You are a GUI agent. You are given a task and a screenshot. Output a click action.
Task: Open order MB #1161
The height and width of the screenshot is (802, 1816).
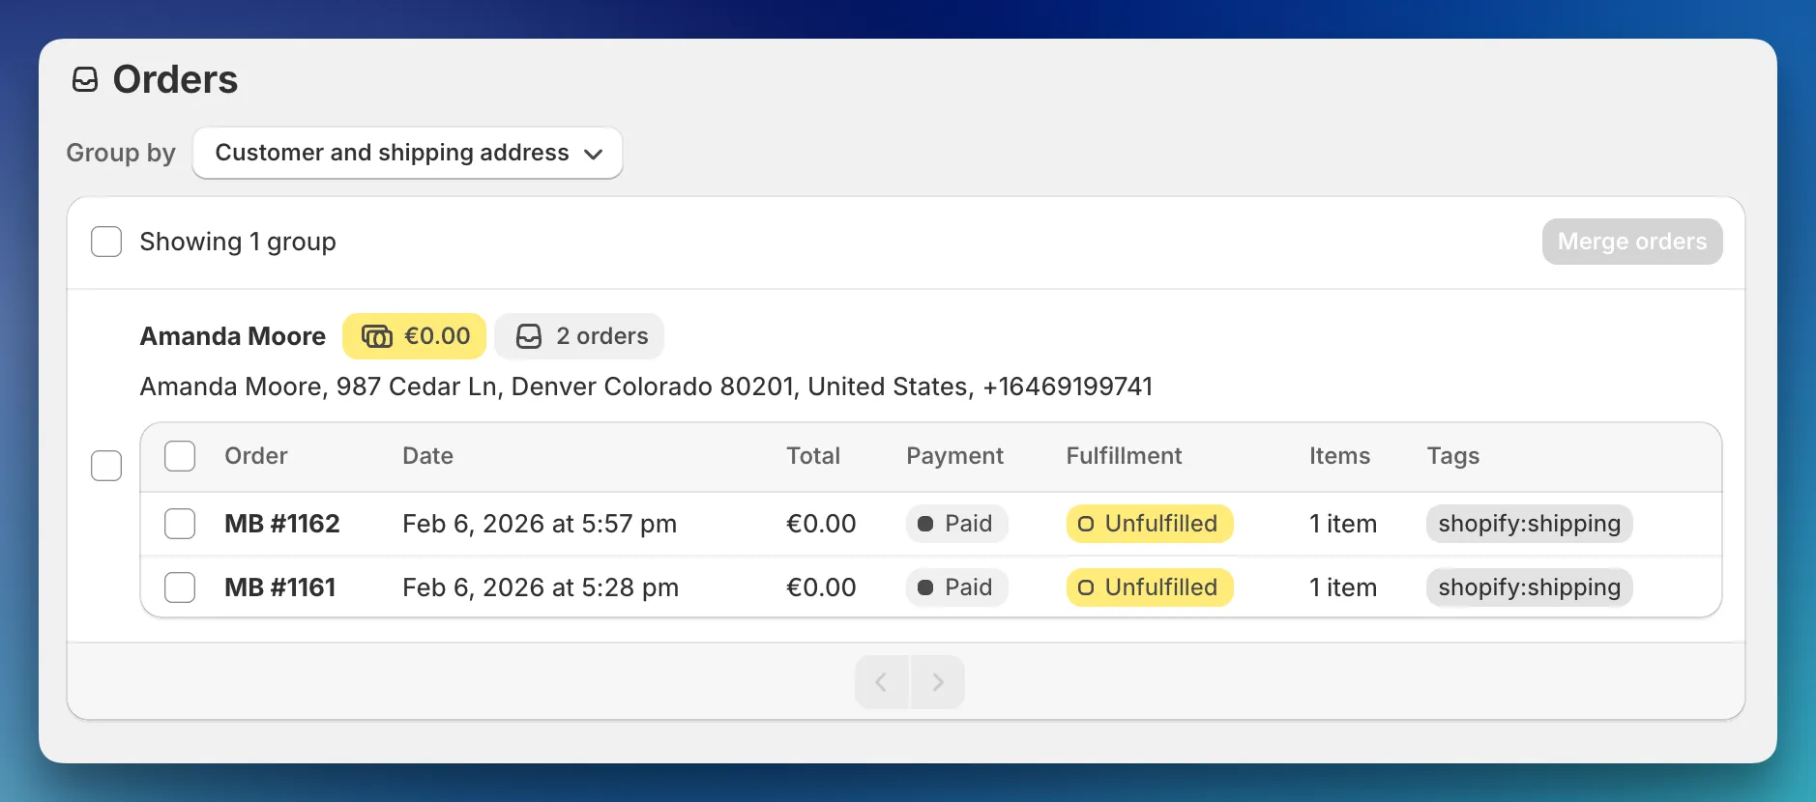pyautogui.click(x=280, y=587)
